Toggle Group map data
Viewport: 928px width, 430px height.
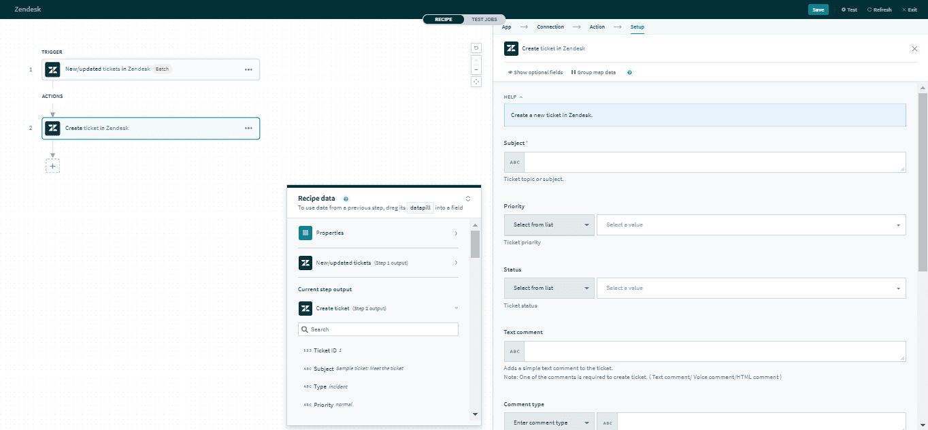(593, 72)
